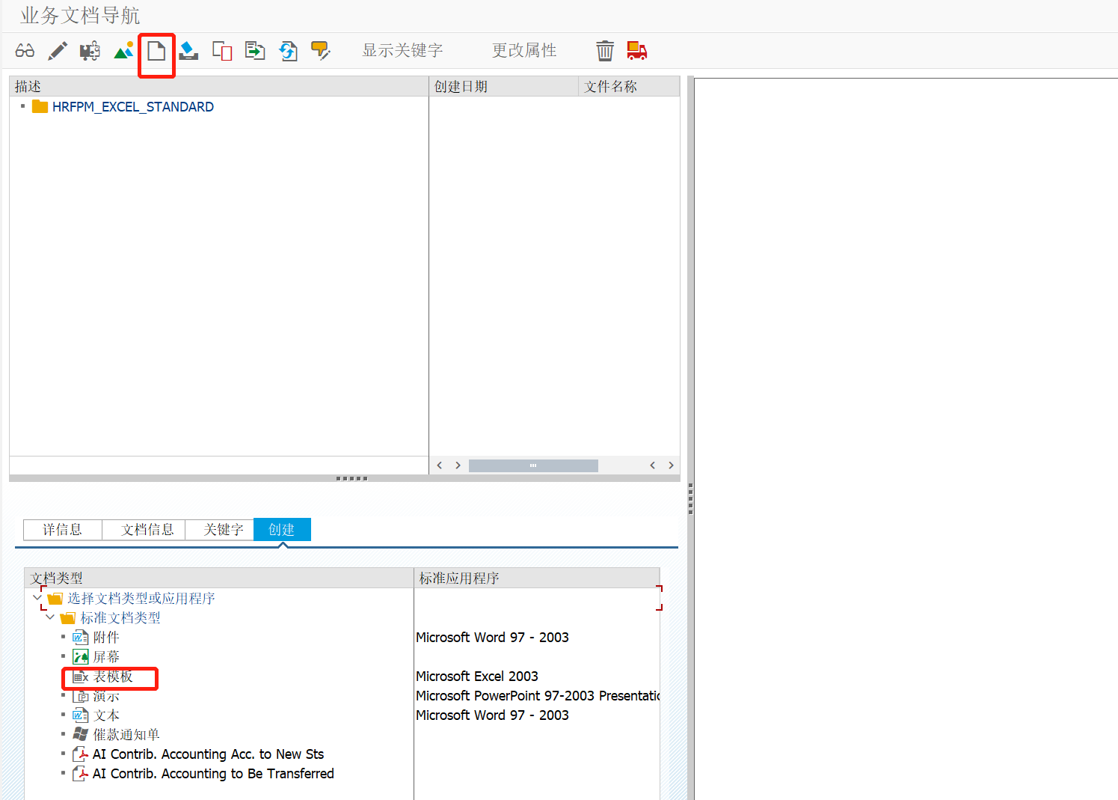
Task: Select the display/glasses view icon
Action: 25,50
